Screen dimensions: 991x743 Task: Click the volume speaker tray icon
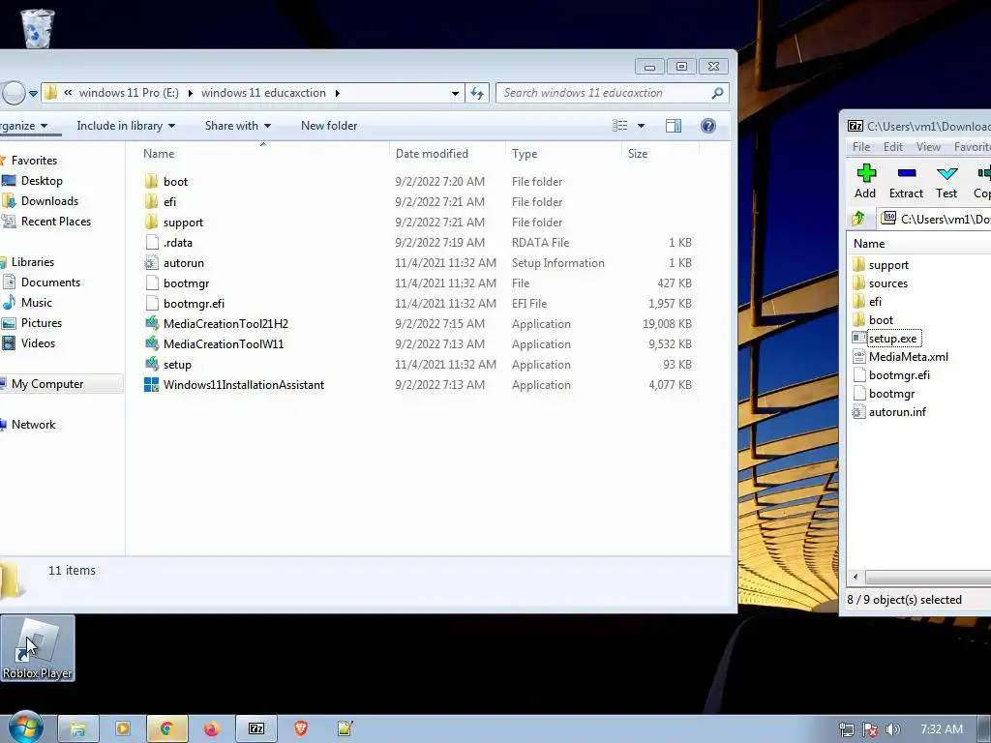tap(892, 729)
